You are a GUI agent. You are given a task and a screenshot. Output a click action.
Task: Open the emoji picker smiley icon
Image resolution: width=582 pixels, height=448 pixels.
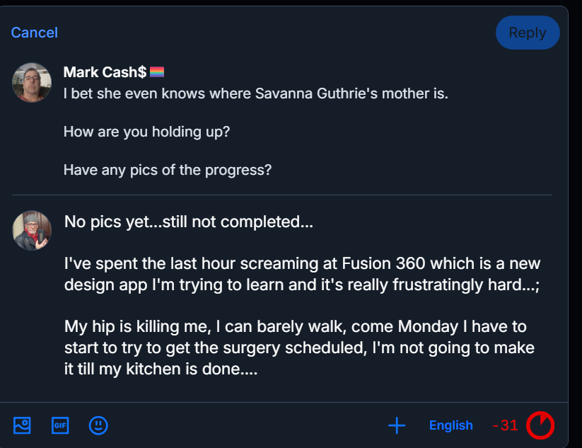click(98, 425)
